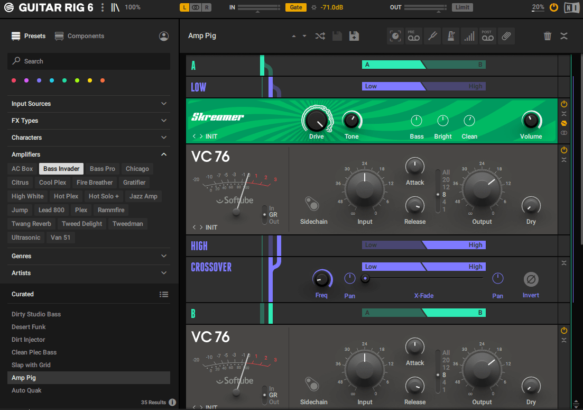Open the Preset Volume bars icon
Viewport: 583px width, 410px height.
(x=469, y=36)
